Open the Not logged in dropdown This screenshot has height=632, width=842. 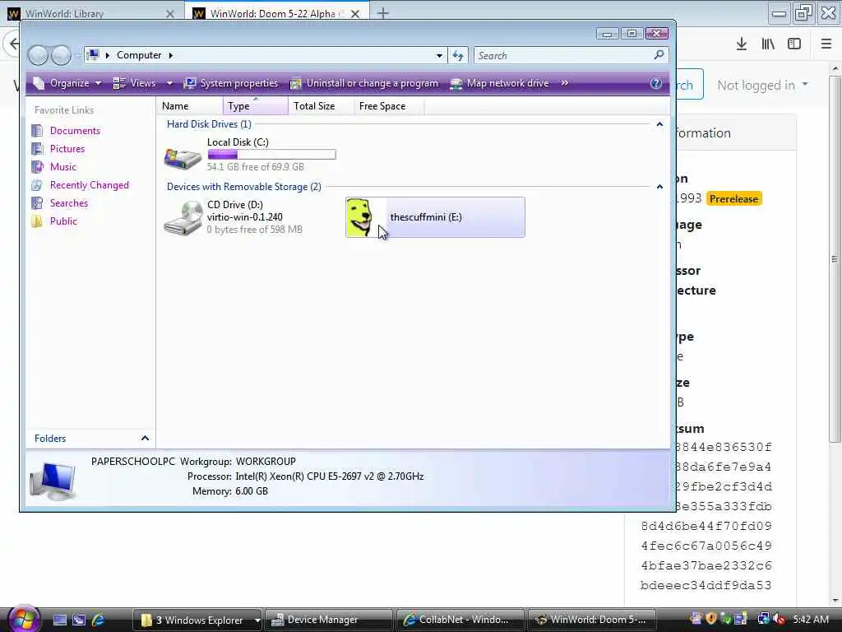click(x=762, y=86)
